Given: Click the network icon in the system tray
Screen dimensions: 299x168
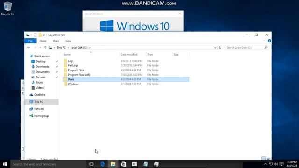Looking at the screenshot, I should click(271, 164).
